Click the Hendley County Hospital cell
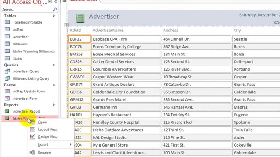The height and width of the screenshot is (157, 280). (126, 122)
